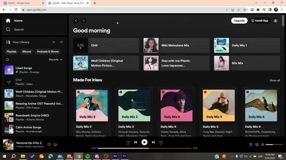
Task: Mute the volume speaker icon
Action: coord(262,144)
